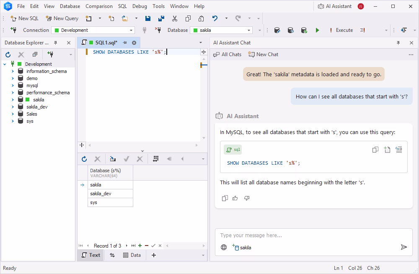Switch to the Text view tab

click(91, 255)
